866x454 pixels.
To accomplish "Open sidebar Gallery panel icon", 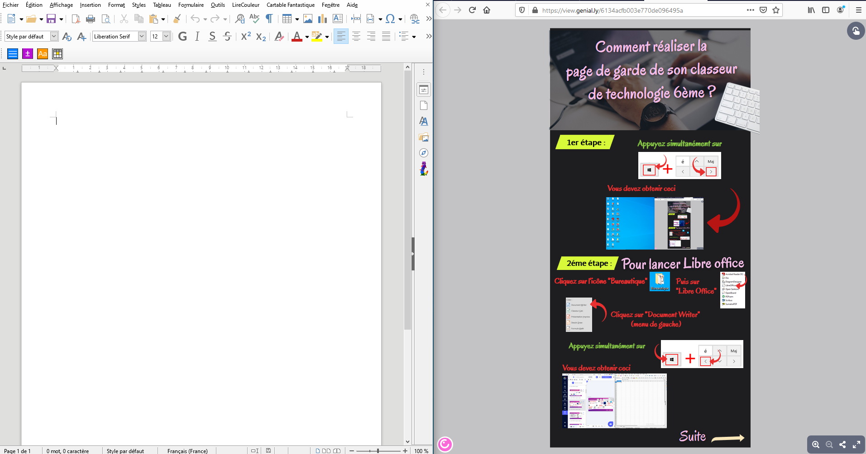I will 424,137.
